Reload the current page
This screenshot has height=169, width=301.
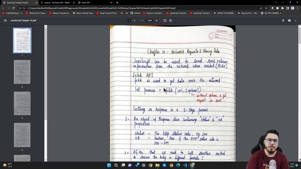click(x=14, y=8)
